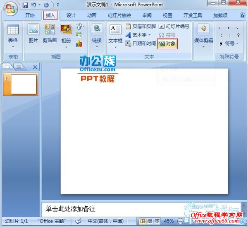
Task: Switch to the 设计 (Design) ribbon tab
Action: click(x=71, y=16)
